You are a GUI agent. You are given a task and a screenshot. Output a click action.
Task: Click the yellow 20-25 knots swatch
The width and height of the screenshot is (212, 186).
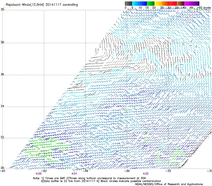click(158, 3)
